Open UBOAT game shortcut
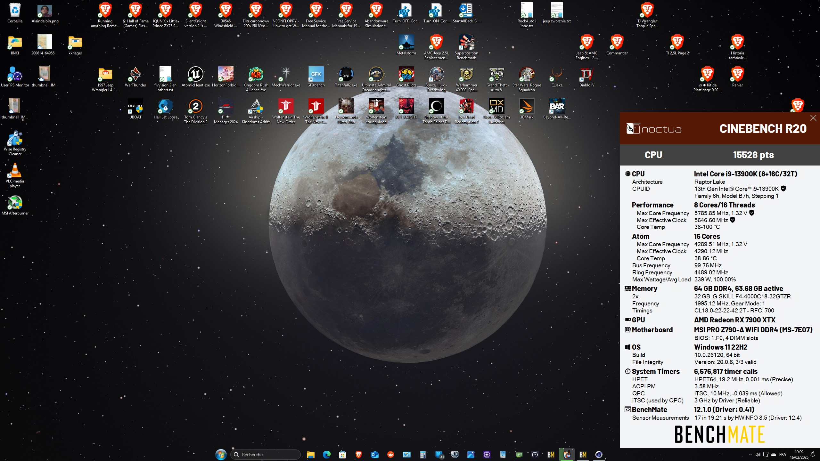 pyautogui.click(x=135, y=109)
